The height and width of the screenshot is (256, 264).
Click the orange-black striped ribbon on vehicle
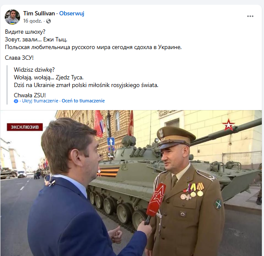click(x=108, y=172)
